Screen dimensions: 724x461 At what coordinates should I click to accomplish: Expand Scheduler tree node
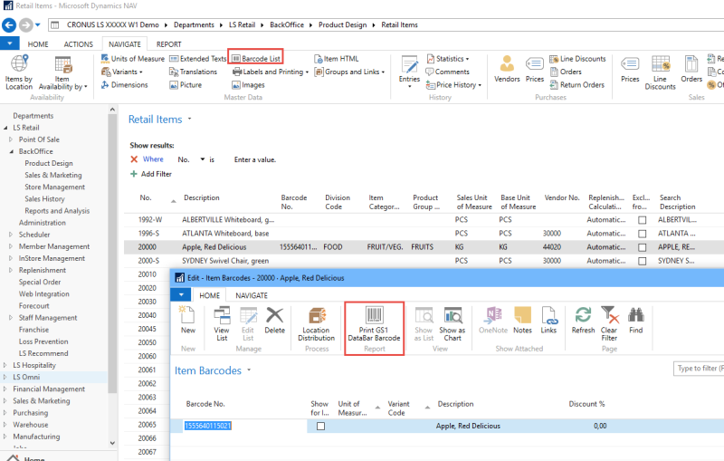[x=11, y=235]
